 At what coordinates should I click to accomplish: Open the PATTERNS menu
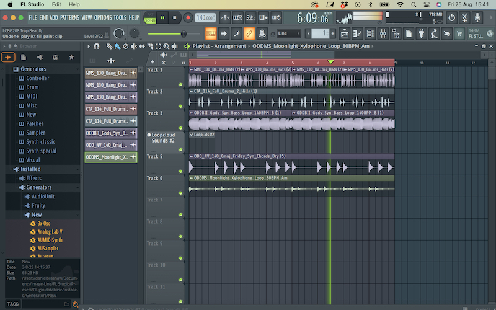(69, 17)
